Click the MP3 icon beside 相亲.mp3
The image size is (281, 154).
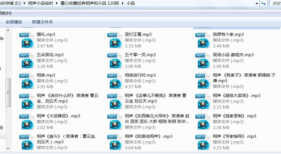(27, 81)
